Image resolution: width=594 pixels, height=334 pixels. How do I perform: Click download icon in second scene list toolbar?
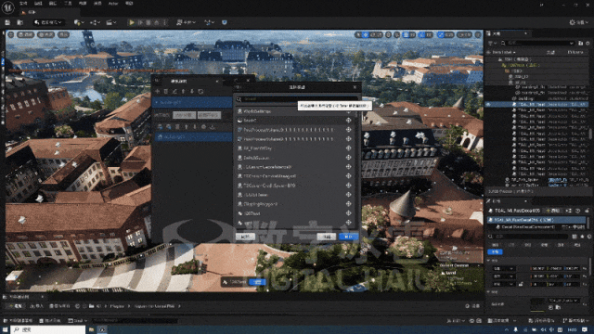pyautogui.click(x=213, y=126)
